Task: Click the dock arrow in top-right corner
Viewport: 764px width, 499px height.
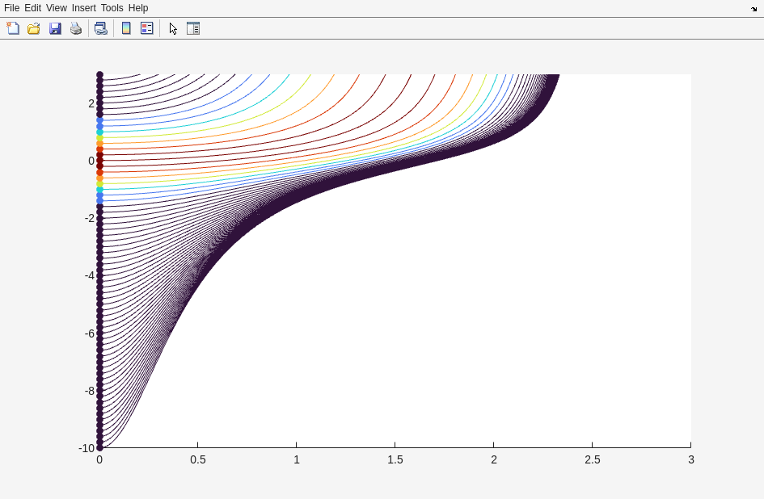Action: point(753,9)
